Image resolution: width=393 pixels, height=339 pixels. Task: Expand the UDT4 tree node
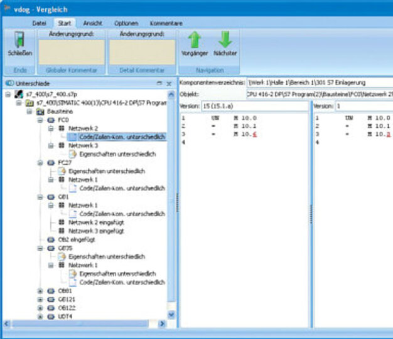point(40,316)
